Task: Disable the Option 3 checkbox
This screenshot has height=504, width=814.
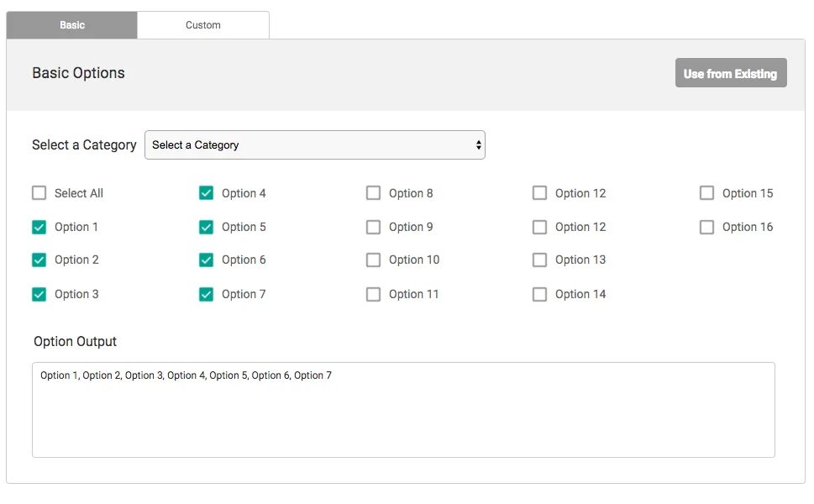Action: [x=39, y=294]
